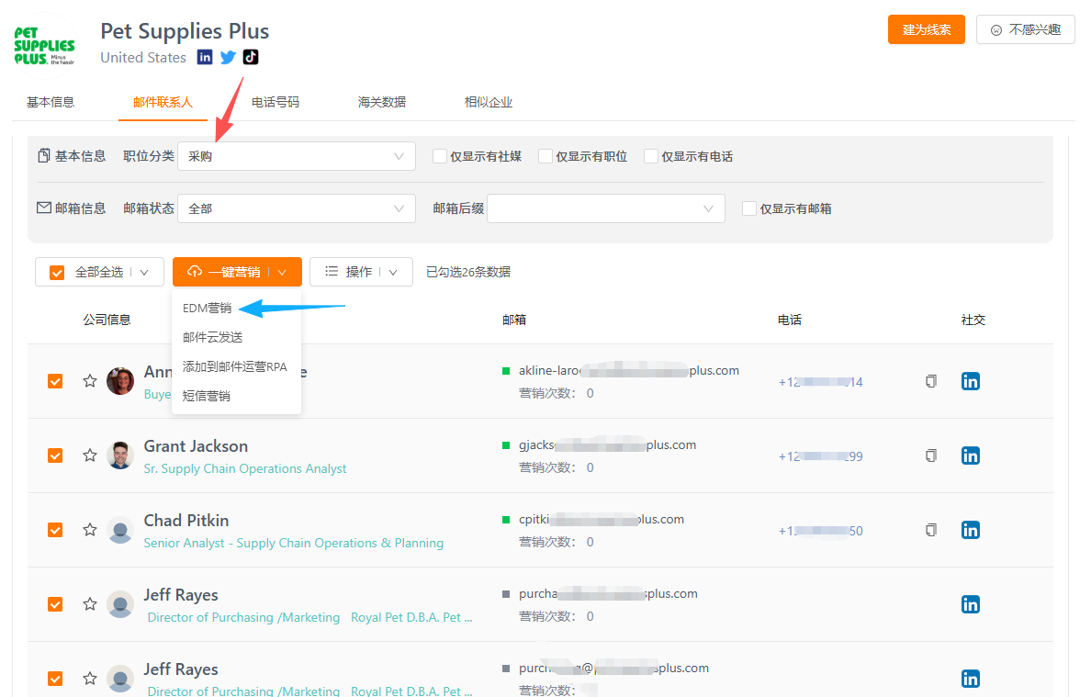Select 添加到邮件运营RPA menu entry

coord(236,366)
